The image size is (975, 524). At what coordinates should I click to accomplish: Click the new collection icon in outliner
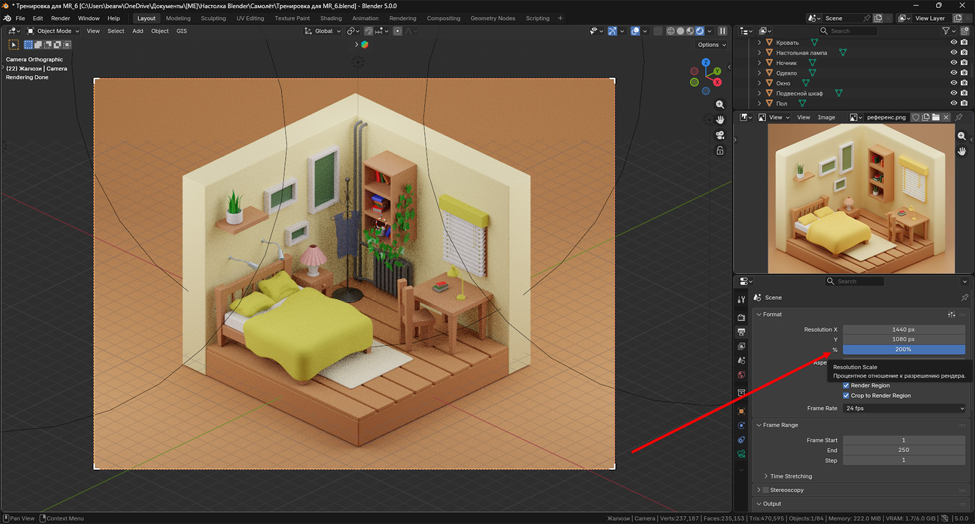[x=965, y=31]
